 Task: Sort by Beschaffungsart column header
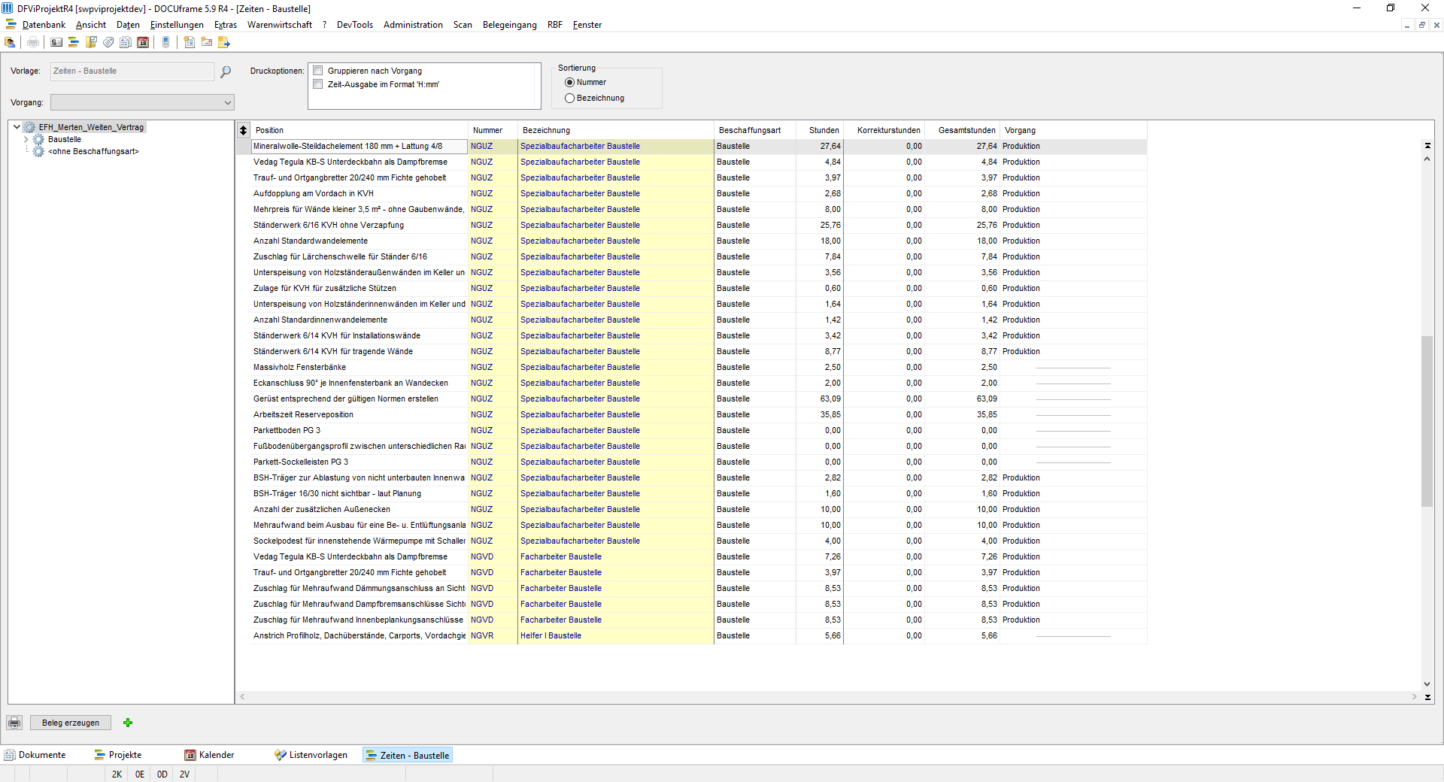(x=754, y=130)
